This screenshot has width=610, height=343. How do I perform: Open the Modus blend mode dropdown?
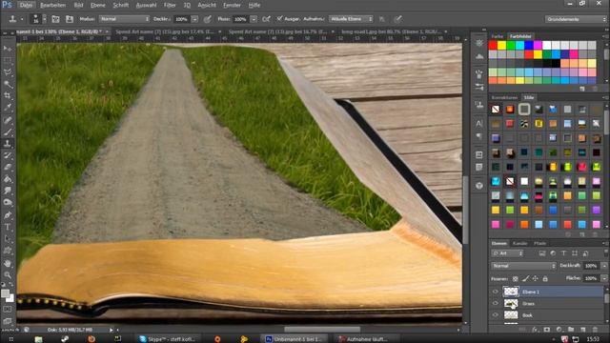point(124,19)
